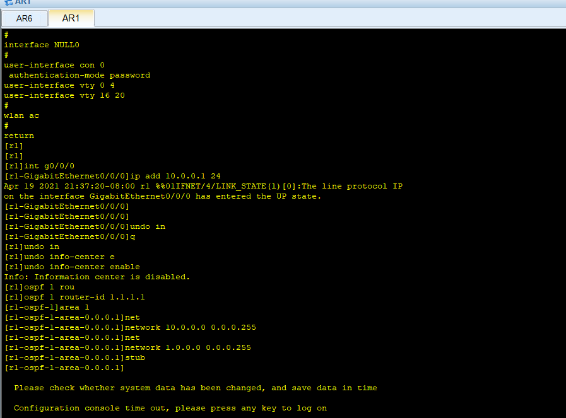The image size is (566, 418).
Task: Click 'ospf 1 router-id 1.1.1.1' line
Action: tap(74, 298)
